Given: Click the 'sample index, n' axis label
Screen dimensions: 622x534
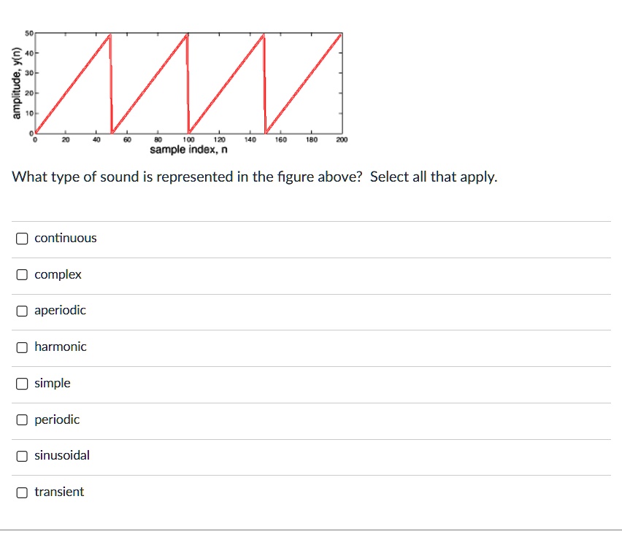Looking at the screenshot, I should pyautogui.click(x=188, y=150).
